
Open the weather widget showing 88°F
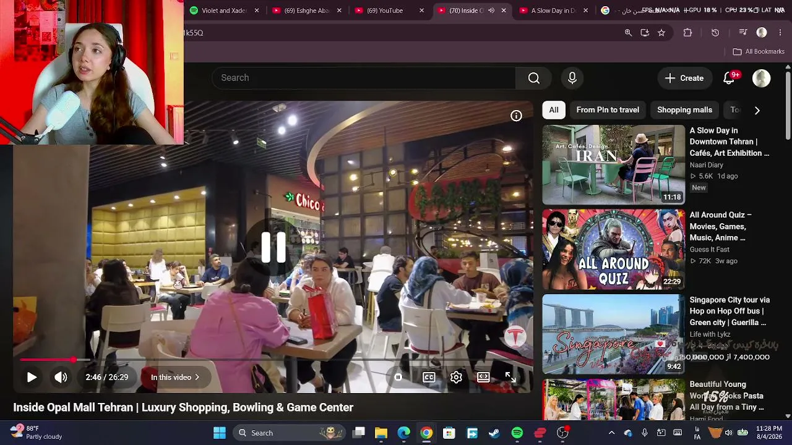(x=36, y=433)
